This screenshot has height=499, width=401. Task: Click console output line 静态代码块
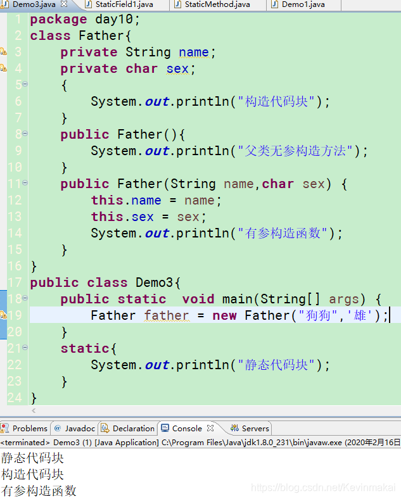pos(32,458)
